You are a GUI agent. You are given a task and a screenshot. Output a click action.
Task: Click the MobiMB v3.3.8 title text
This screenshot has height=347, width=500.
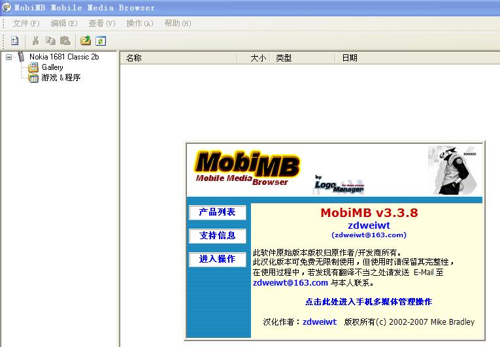point(369,213)
